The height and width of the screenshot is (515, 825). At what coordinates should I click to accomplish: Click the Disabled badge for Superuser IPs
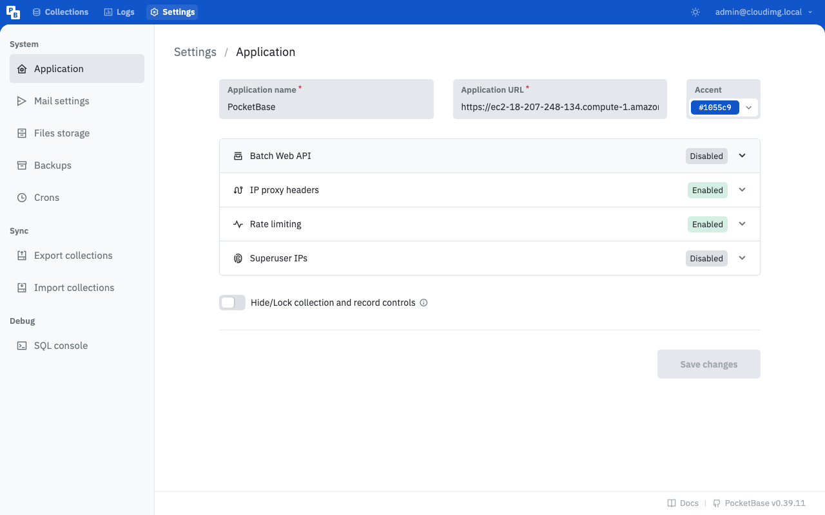[x=706, y=258]
